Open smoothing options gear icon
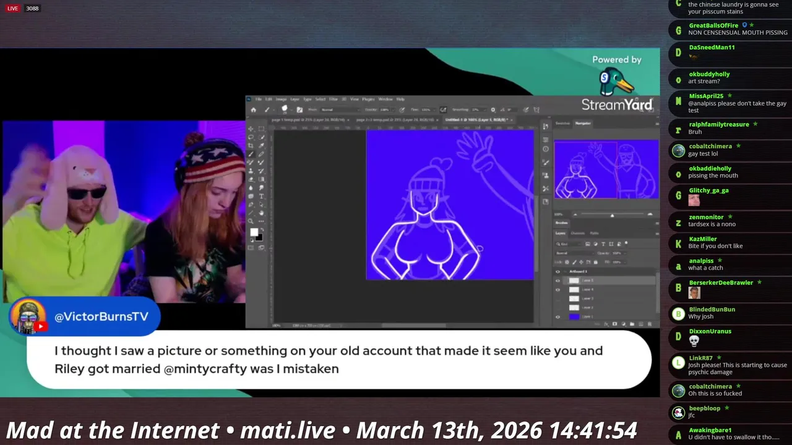The height and width of the screenshot is (445, 792). point(493,110)
